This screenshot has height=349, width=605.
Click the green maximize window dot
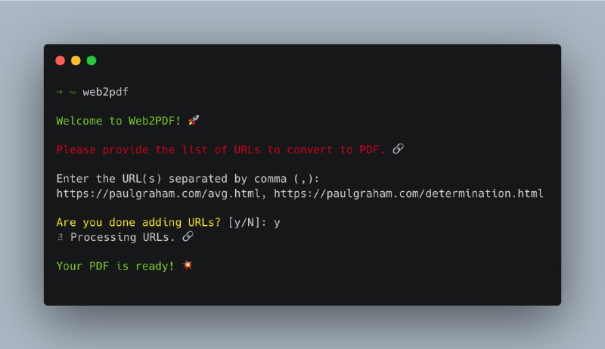(92, 60)
